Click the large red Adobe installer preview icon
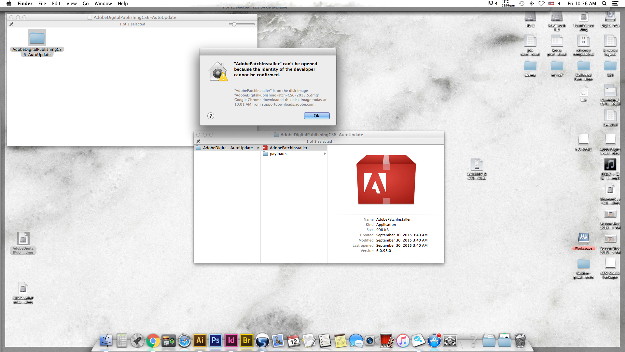625x352 pixels. click(386, 179)
